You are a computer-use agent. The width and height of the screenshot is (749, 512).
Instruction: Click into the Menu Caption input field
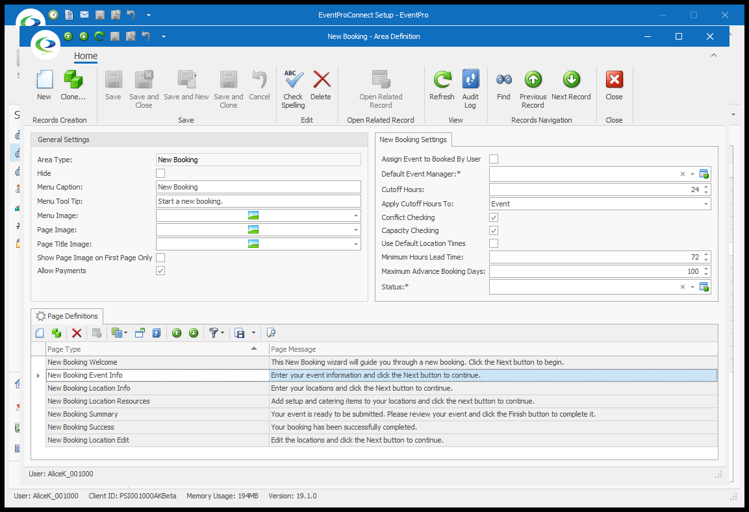point(259,187)
